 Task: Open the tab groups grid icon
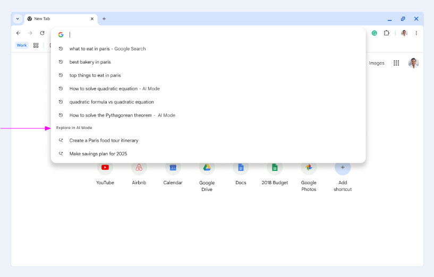[36, 45]
